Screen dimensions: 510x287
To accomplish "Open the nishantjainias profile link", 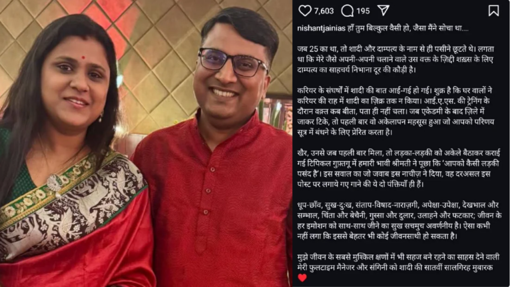I will pos(321,28).
